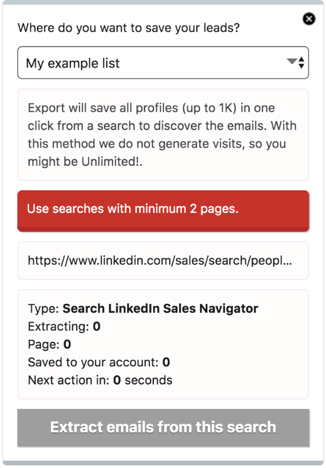The image size is (326, 468).
Task: Click the 'Where do you want to save your leads?' heading
Action: click(129, 28)
